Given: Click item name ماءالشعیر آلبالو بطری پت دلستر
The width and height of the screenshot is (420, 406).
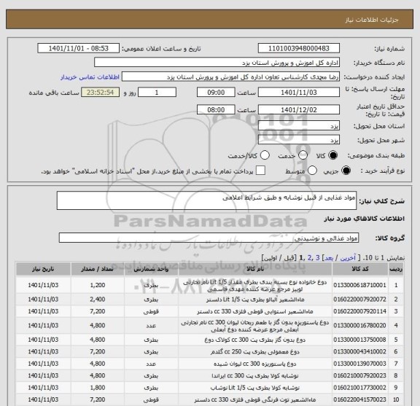Looking at the screenshot, I should [255, 300].
